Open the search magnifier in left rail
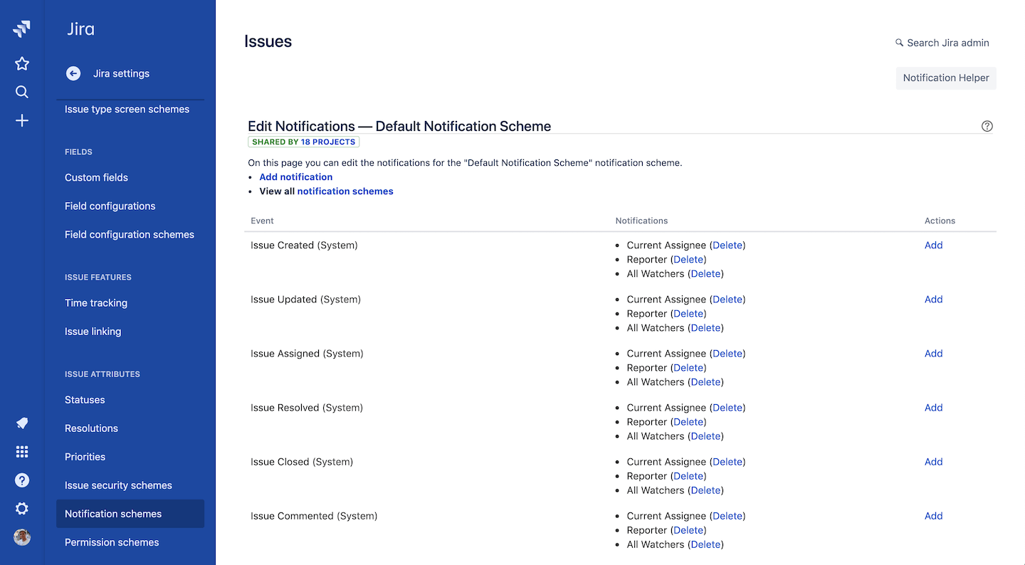This screenshot has height=565, width=1025. coord(22,92)
